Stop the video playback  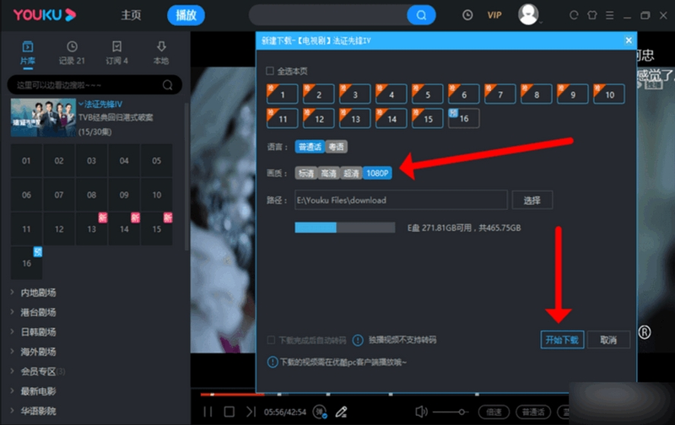[229, 412]
